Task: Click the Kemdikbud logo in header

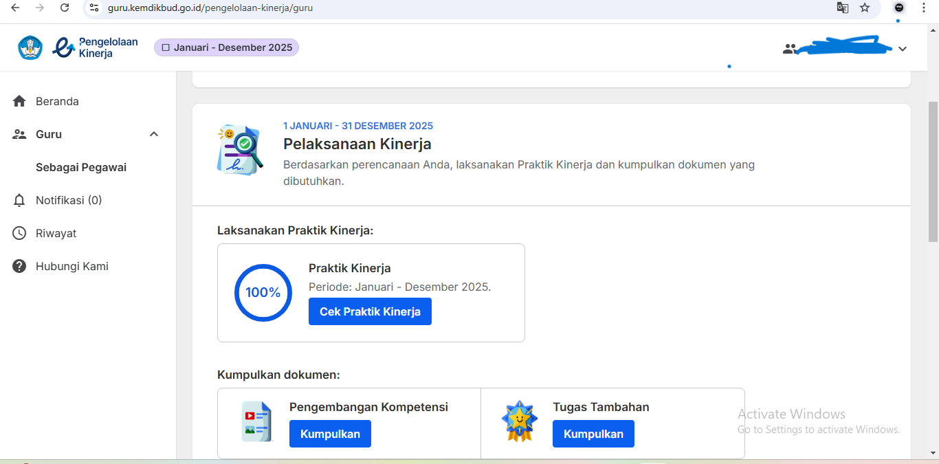Action: pos(30,47)
